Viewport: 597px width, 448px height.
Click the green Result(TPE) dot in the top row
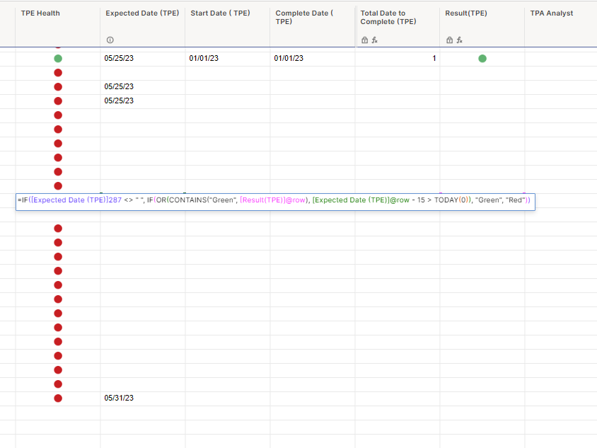(x=482, y=58)
